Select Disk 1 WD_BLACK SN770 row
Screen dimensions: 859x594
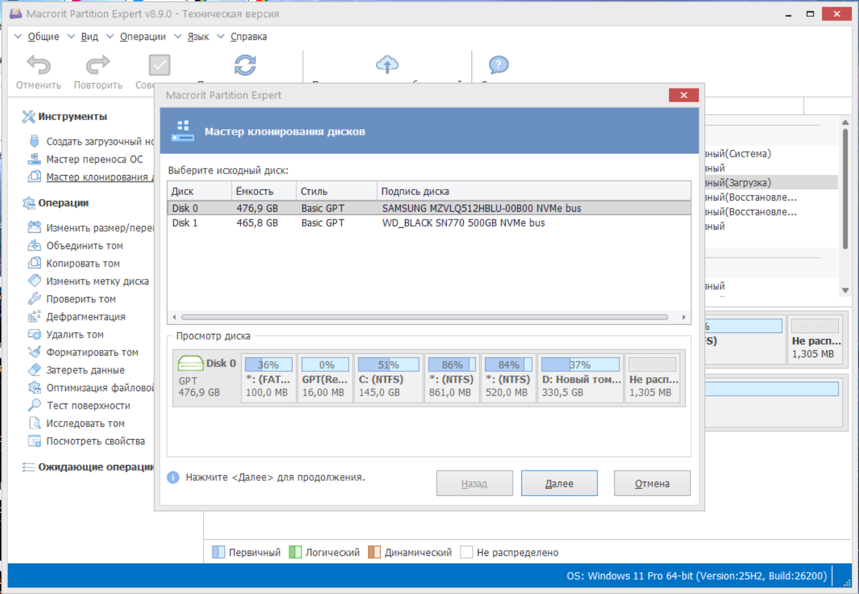(x=428, y=223)
